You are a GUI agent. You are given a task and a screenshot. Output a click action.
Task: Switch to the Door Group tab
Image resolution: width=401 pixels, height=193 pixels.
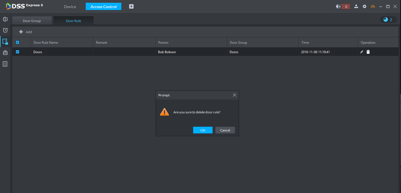tap(32, 21)
